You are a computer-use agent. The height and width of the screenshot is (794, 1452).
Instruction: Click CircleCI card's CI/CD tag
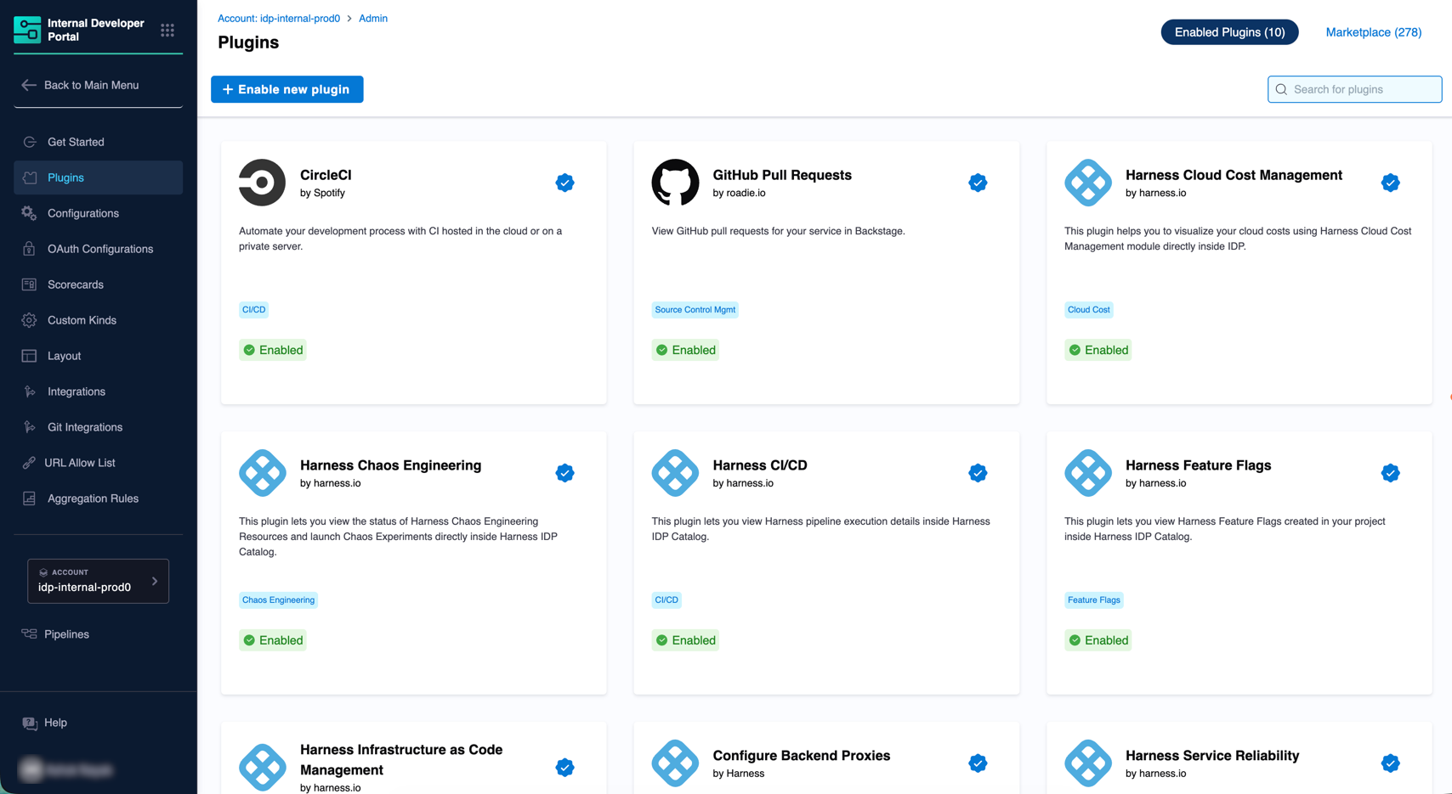253,310
